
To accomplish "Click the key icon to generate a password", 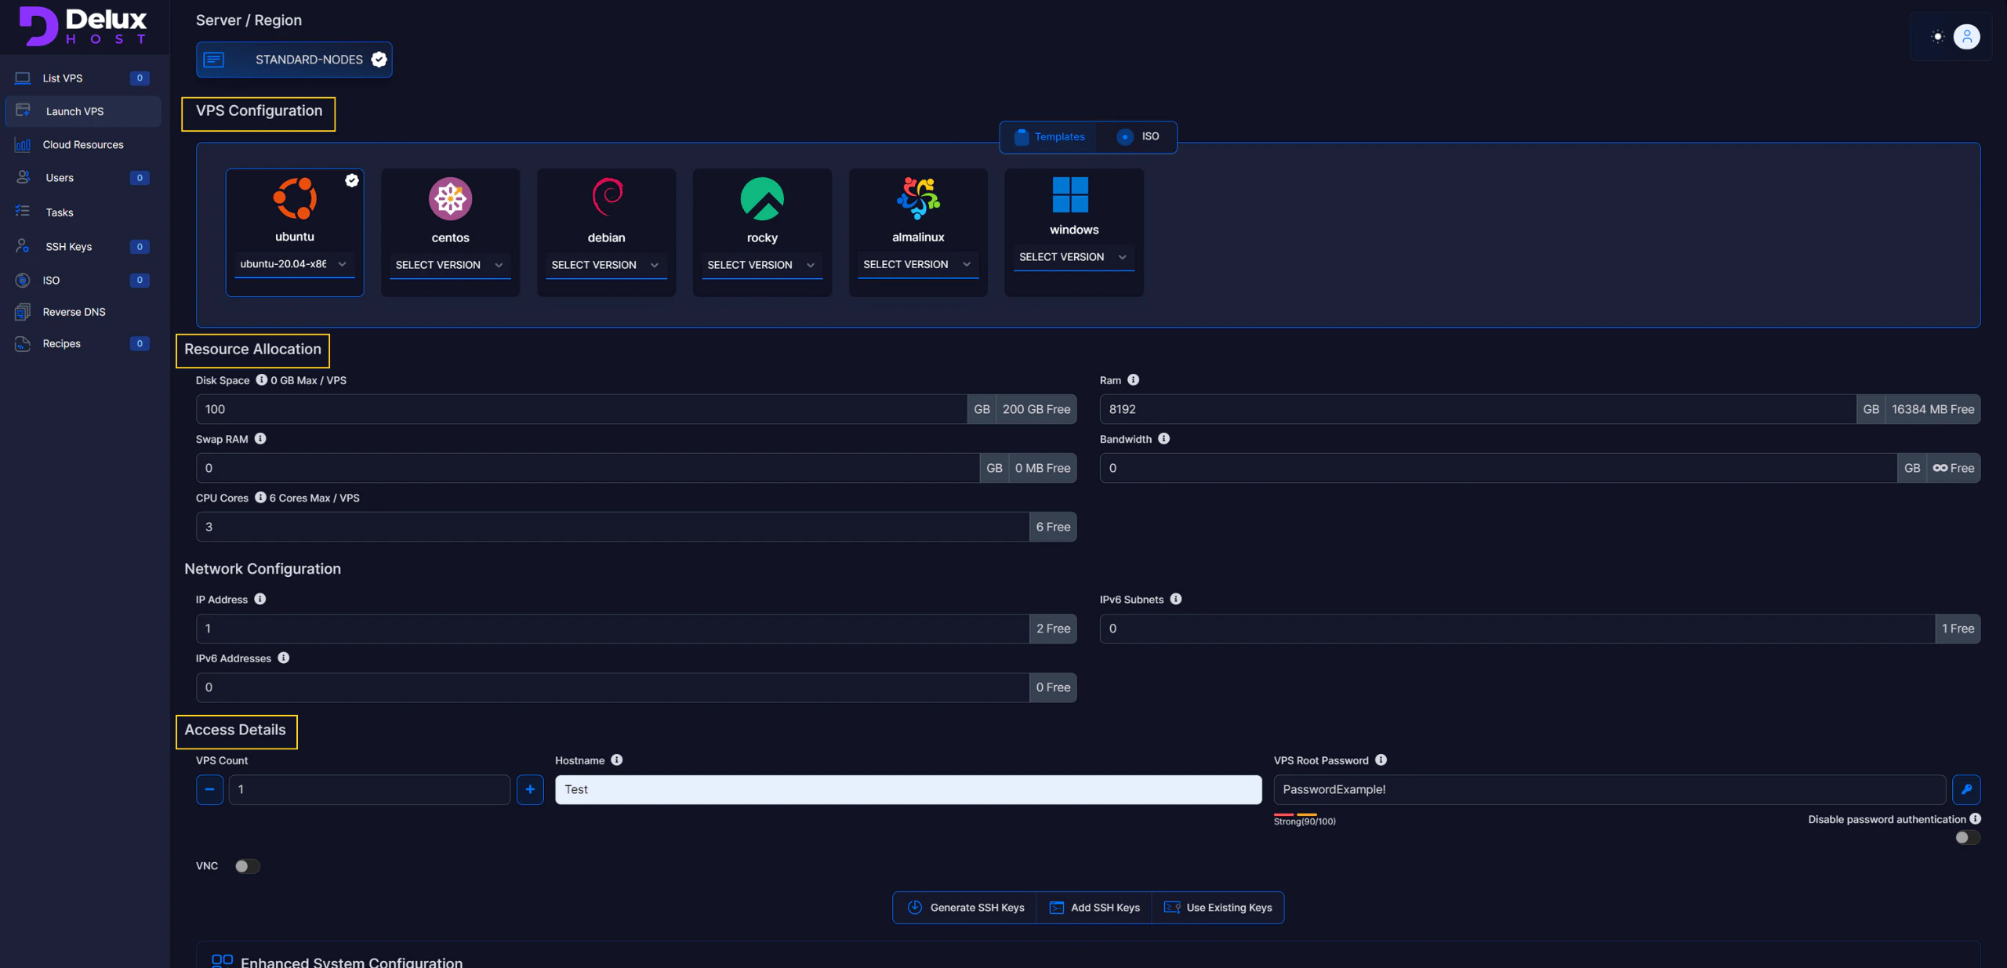I will click(x=1965, y=789).
